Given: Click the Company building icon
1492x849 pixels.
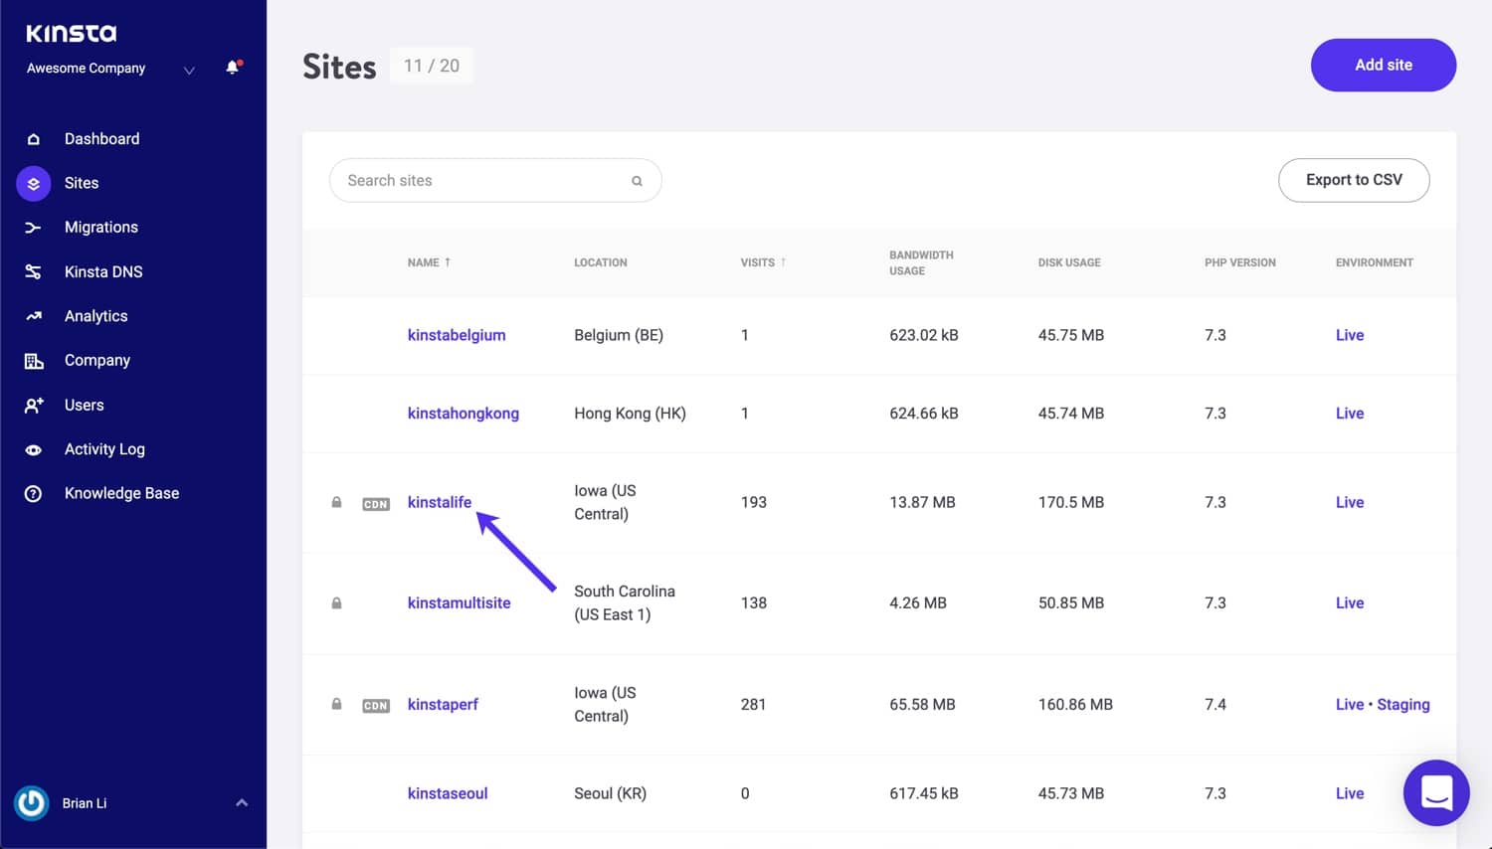Looking at the screenshot, I should point(34,361).
